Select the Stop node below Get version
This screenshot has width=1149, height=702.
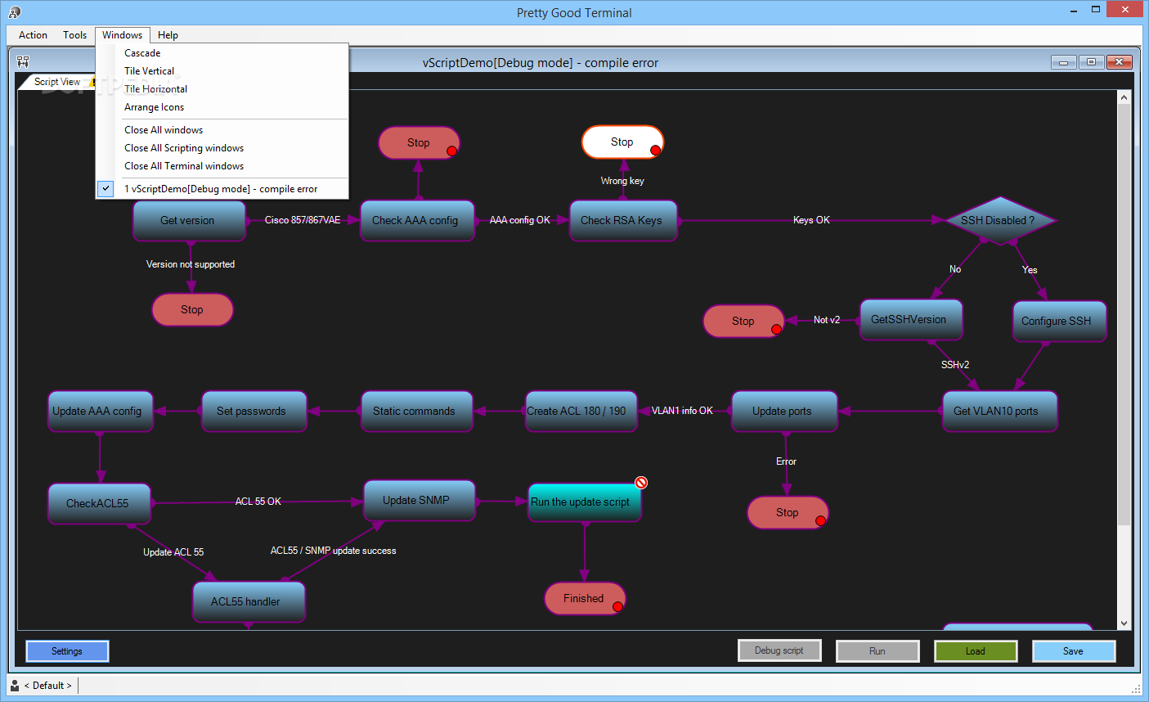(193, 310)
